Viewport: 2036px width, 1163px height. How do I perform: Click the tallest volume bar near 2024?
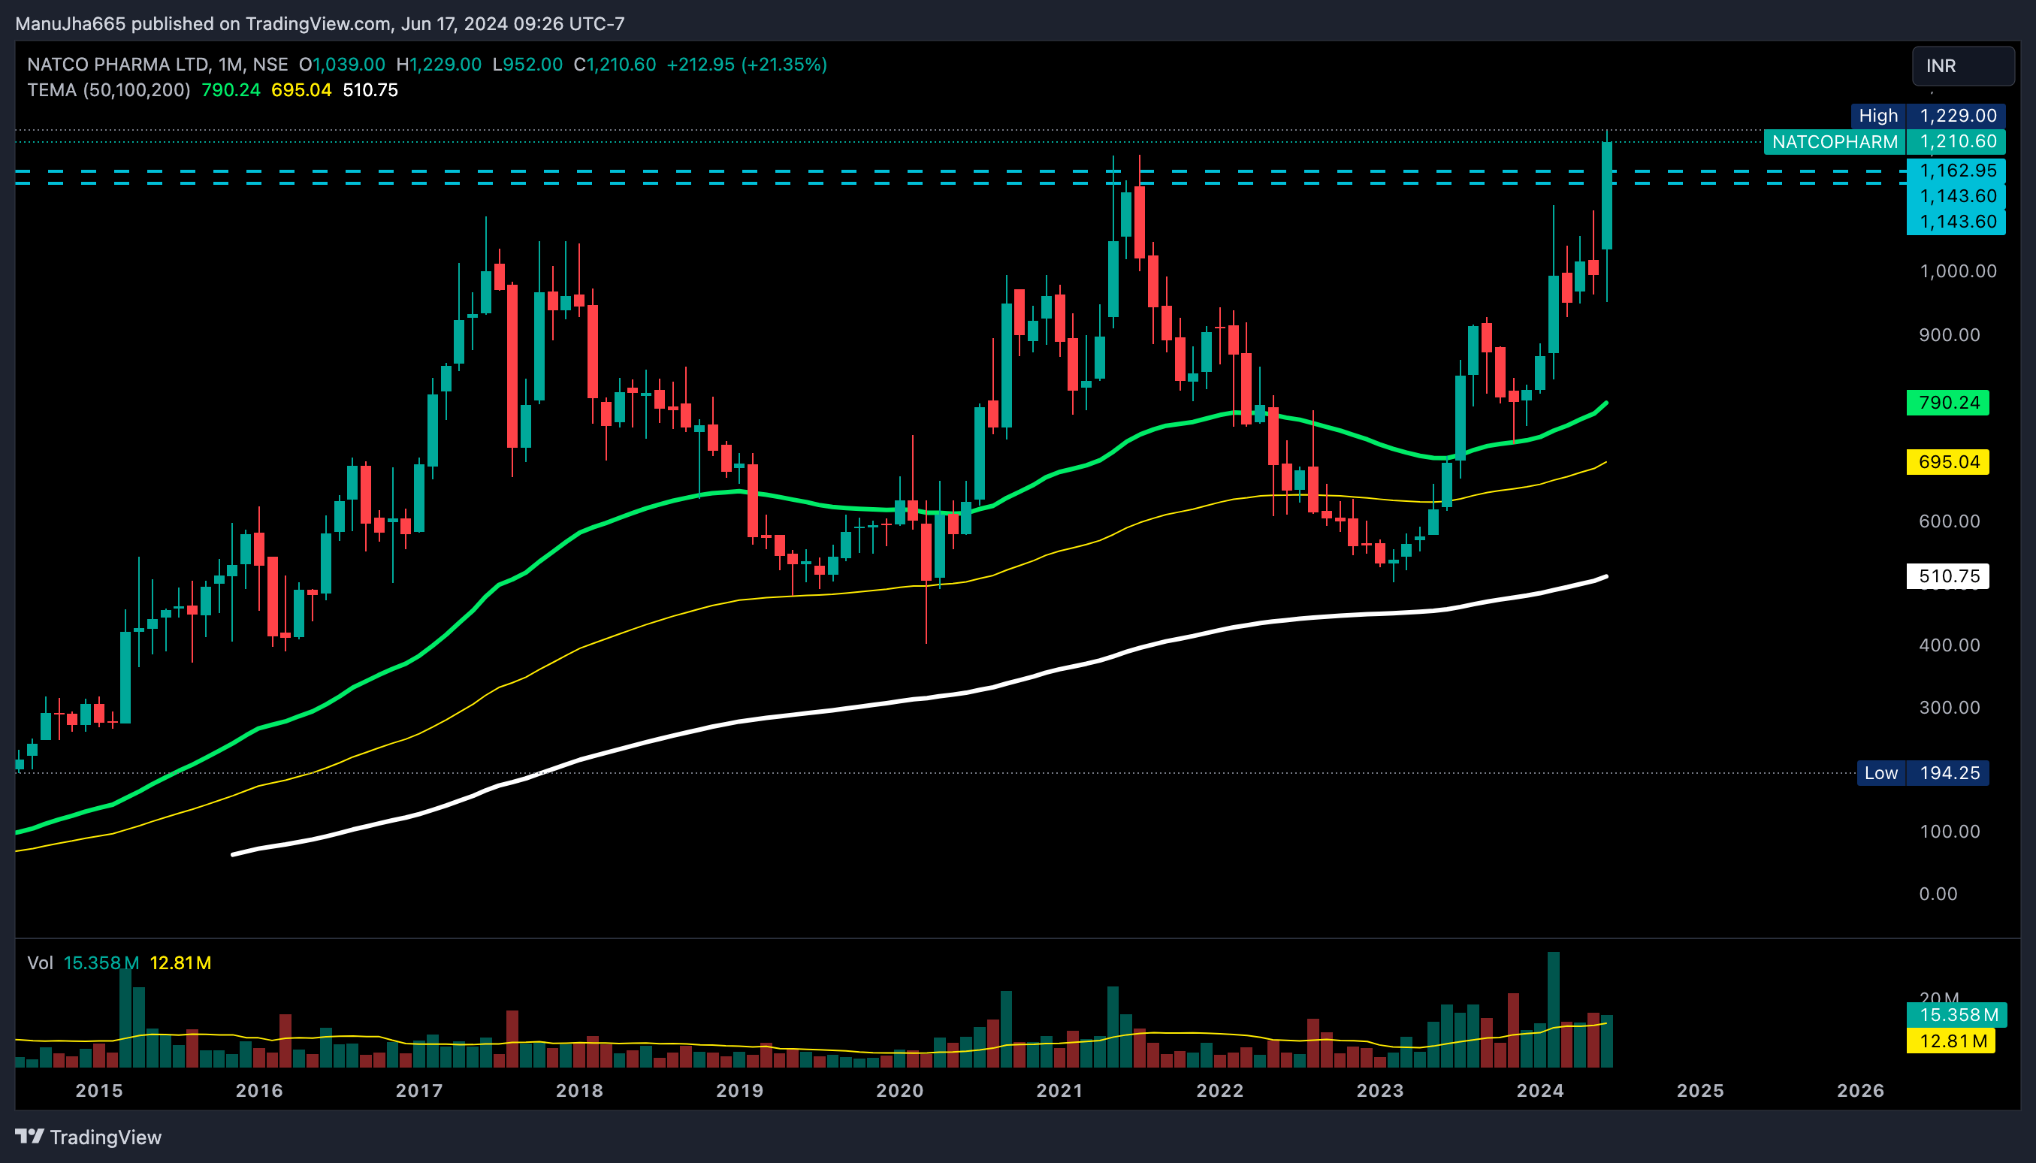1553,1010
